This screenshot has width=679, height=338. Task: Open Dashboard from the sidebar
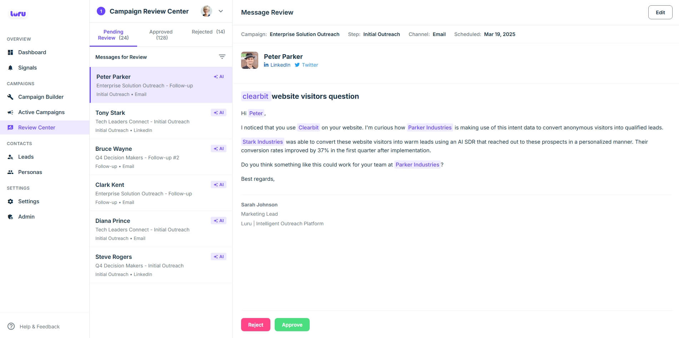(x=32, y=52)
